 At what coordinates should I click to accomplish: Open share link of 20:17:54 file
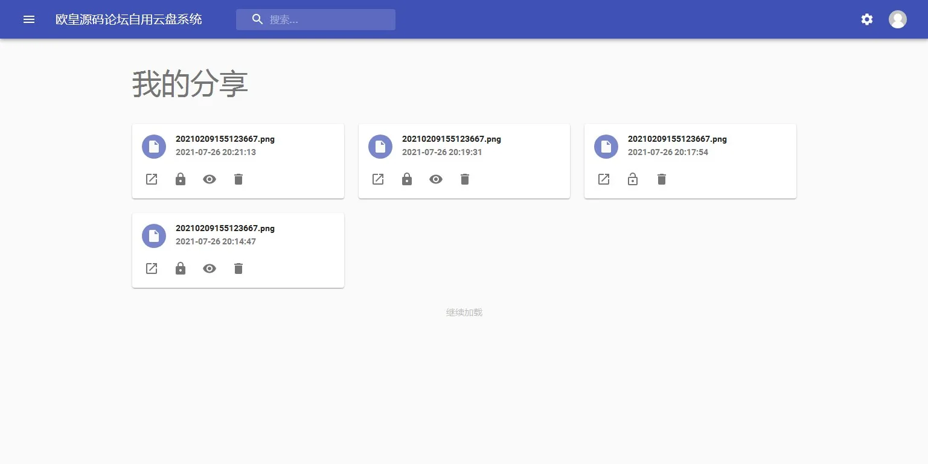604,179
